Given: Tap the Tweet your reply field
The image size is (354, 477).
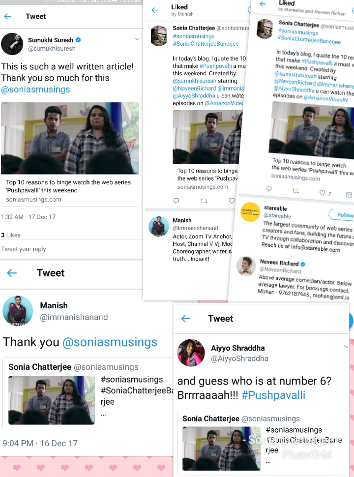Looking at the screenshot, I should point(70,249).
